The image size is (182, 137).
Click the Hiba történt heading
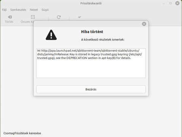tap(92, 32)
